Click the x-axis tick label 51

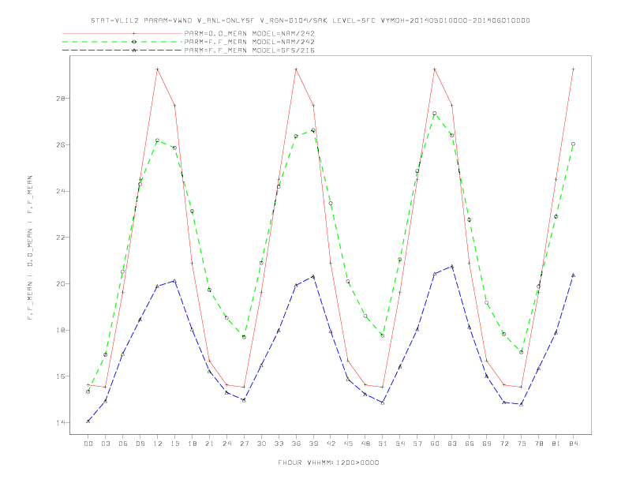coord(383,444)
